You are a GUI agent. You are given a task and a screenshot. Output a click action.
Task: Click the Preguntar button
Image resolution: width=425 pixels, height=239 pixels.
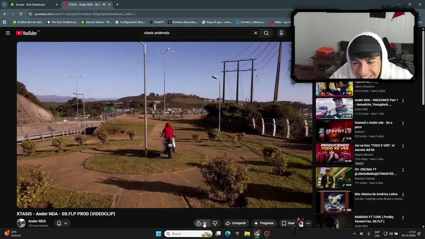pos(264,223)
